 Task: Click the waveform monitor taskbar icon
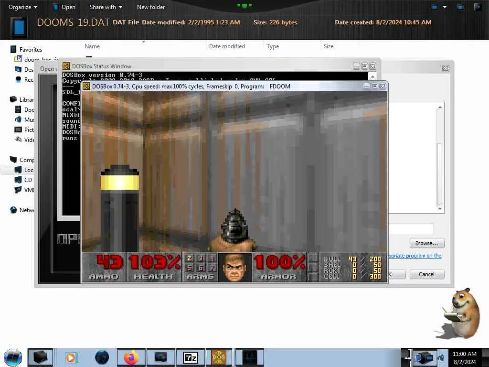249,357
